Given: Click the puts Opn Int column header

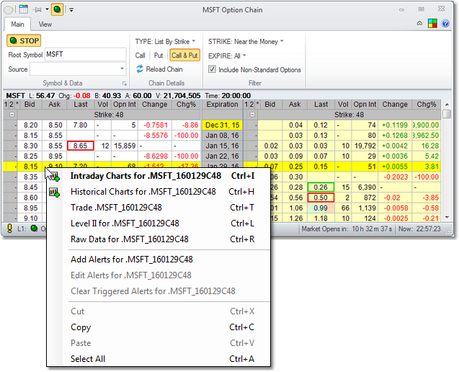Looking at the screenshot, I should 365,105.
